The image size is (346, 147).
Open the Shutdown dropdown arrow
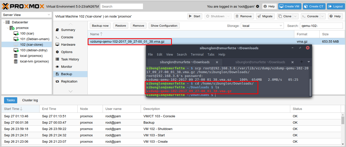pos(229,16)
